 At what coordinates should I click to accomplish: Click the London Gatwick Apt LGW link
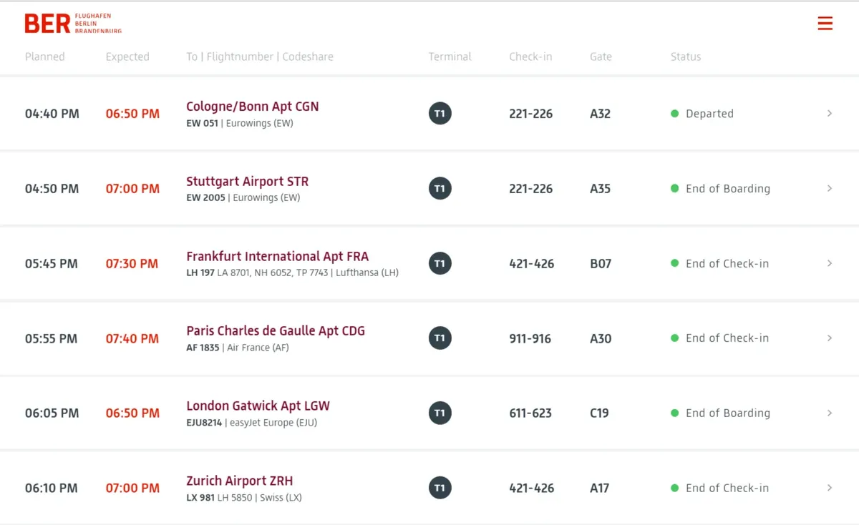pyautogui.click(x=258, y=406)
